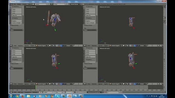Enable rotate manipulator in top-left view
This screenshot has width=175, height=98.
coord(63,45)
